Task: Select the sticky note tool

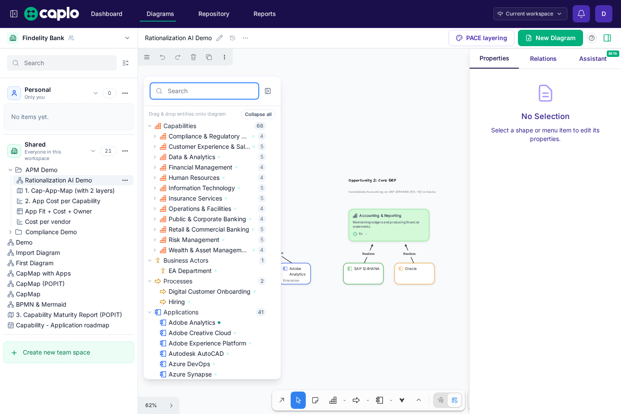Action: [x=315, y=400]
